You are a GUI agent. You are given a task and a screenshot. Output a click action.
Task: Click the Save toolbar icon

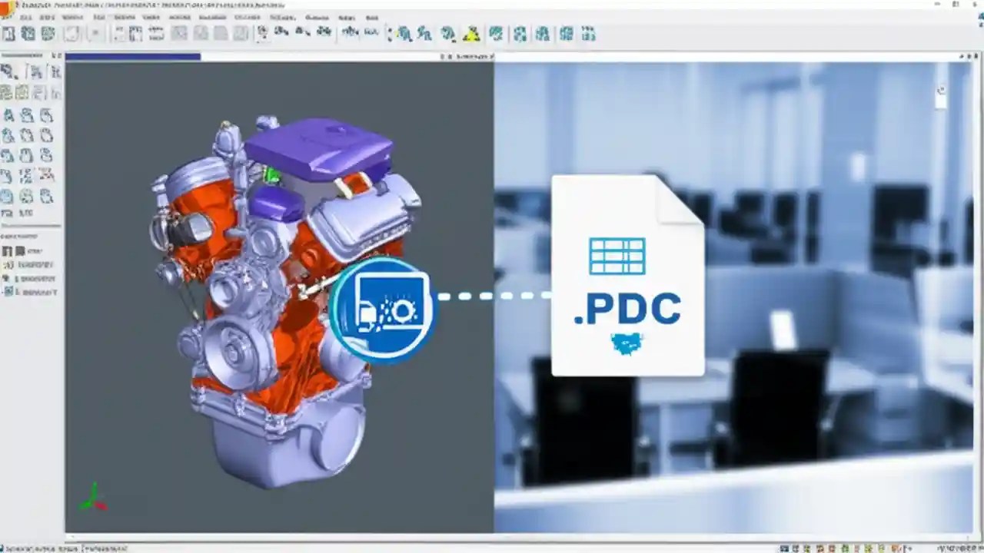[48, 34]
